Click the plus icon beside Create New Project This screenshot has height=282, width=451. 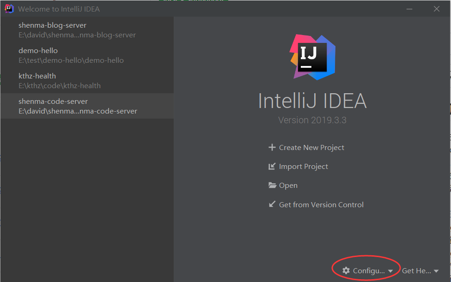click(272, 147)
